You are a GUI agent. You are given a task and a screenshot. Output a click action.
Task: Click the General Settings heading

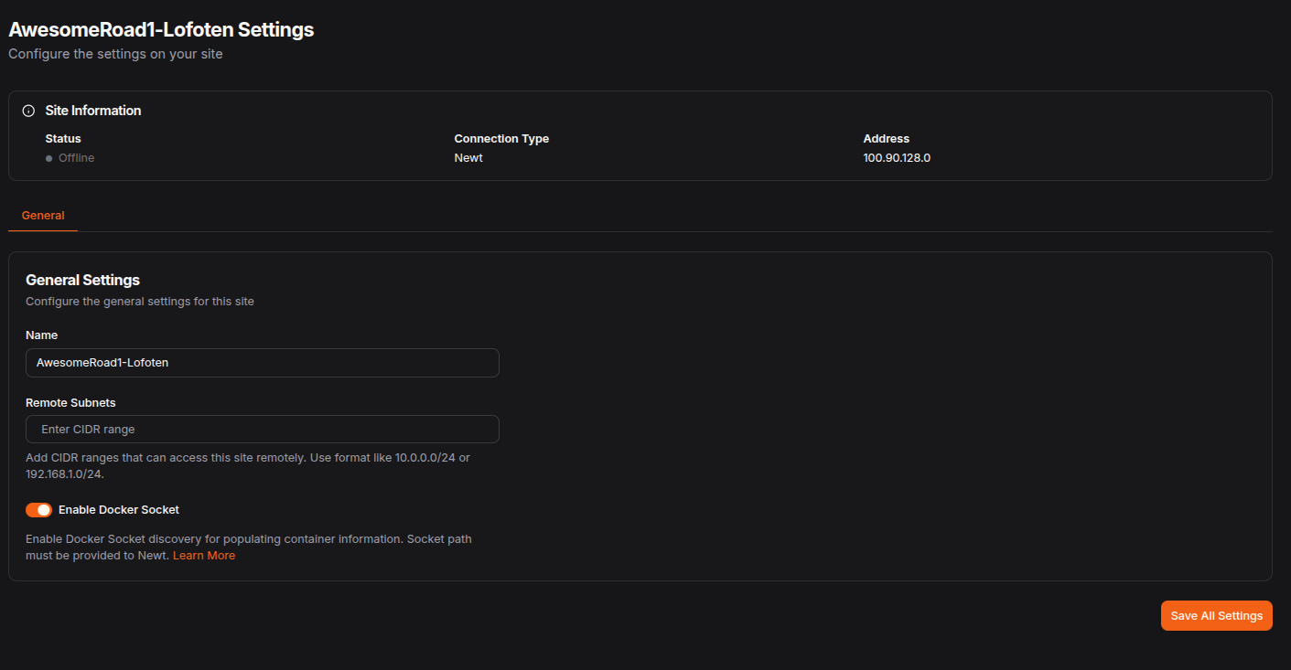[82, 280]
